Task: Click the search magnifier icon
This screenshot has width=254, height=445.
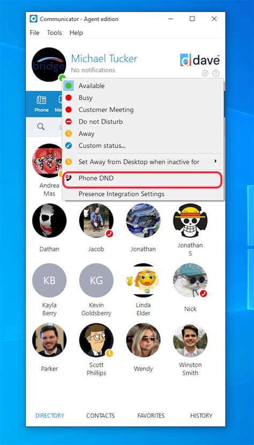Action: pyautogui.click(x=41, y=126)
